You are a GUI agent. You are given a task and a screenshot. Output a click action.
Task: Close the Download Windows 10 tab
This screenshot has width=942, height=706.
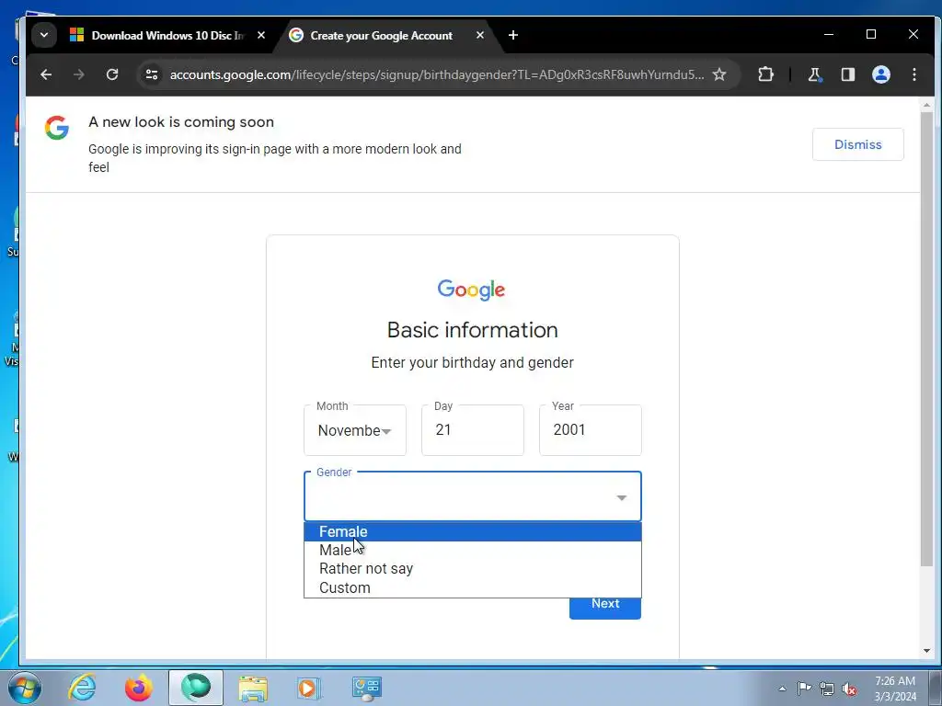tap(260, 35)
